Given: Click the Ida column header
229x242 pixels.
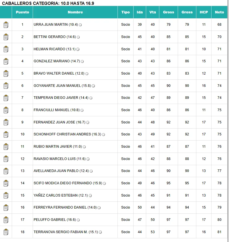Looking at the screenshot, I should 140,12.
